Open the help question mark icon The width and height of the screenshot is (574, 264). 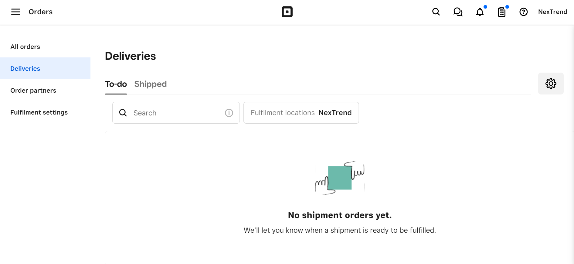pos(523,12)
